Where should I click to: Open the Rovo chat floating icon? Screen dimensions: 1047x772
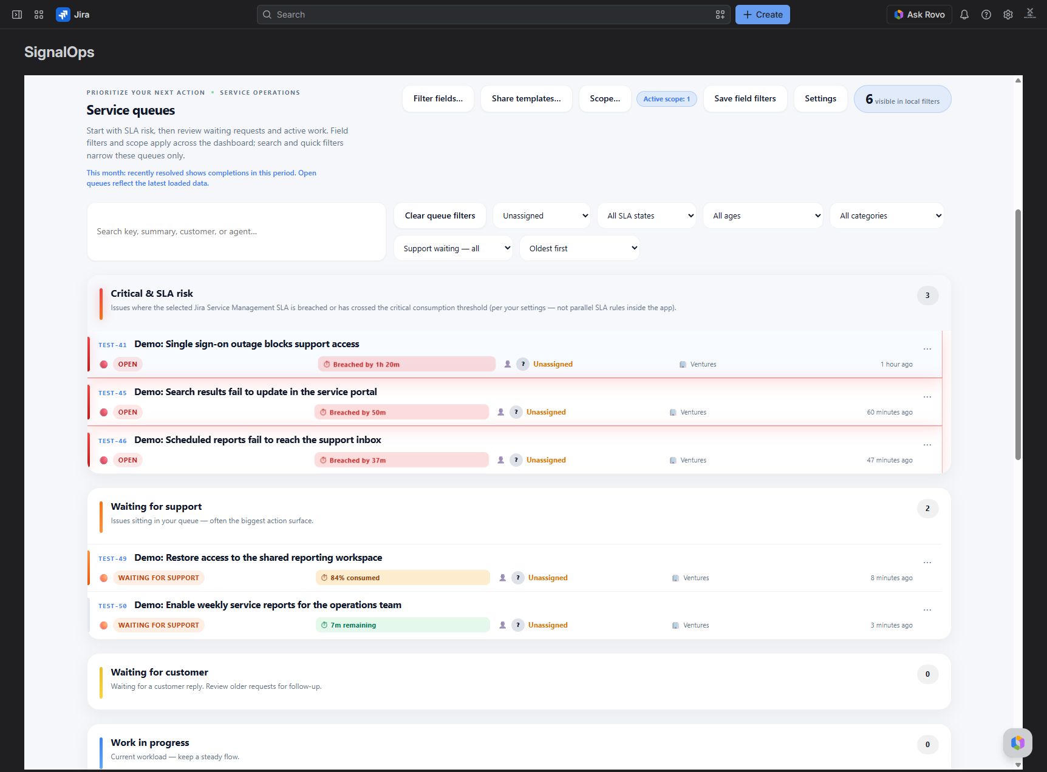(1018, 742)
